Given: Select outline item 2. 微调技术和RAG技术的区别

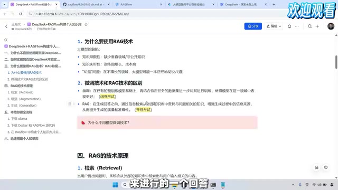Looking at the screenshot, I should 27,79.
